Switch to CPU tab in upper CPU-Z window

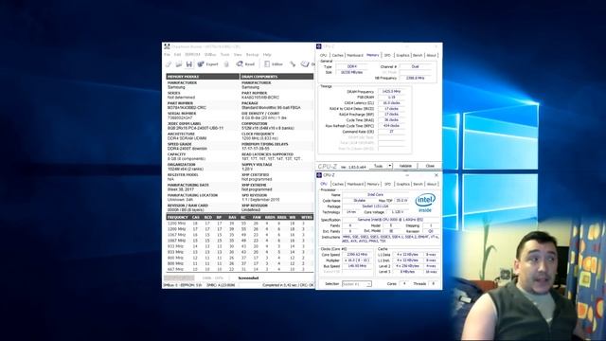(324, 55)
